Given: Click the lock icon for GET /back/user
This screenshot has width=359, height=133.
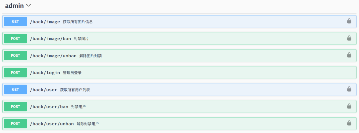Looking at the screenshot, I should [349, 89].
